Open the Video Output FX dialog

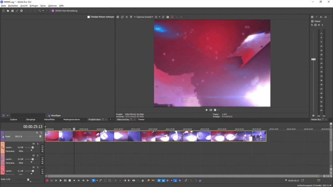[x=127, y=17]
